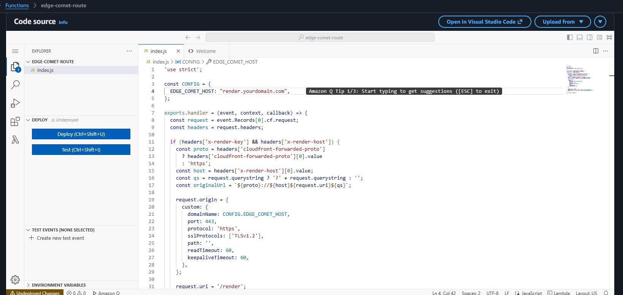This screenshot has width=623, height=295.
Task: Split the editor to the right
Action: (x=596, y=51)
